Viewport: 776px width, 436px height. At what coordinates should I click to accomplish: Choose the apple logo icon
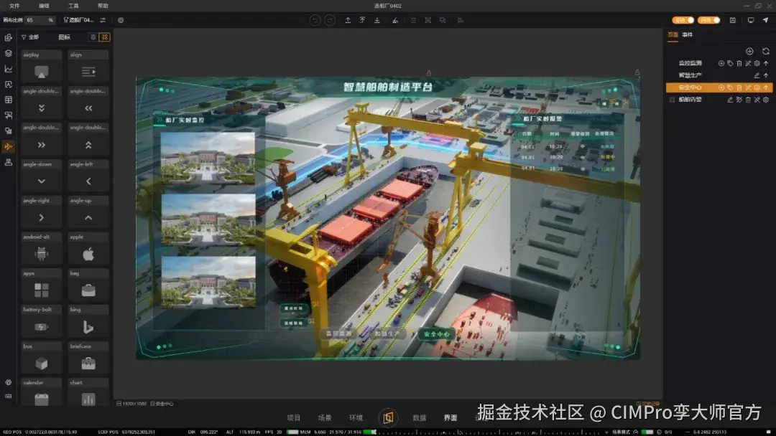click(x=88, y=254)
